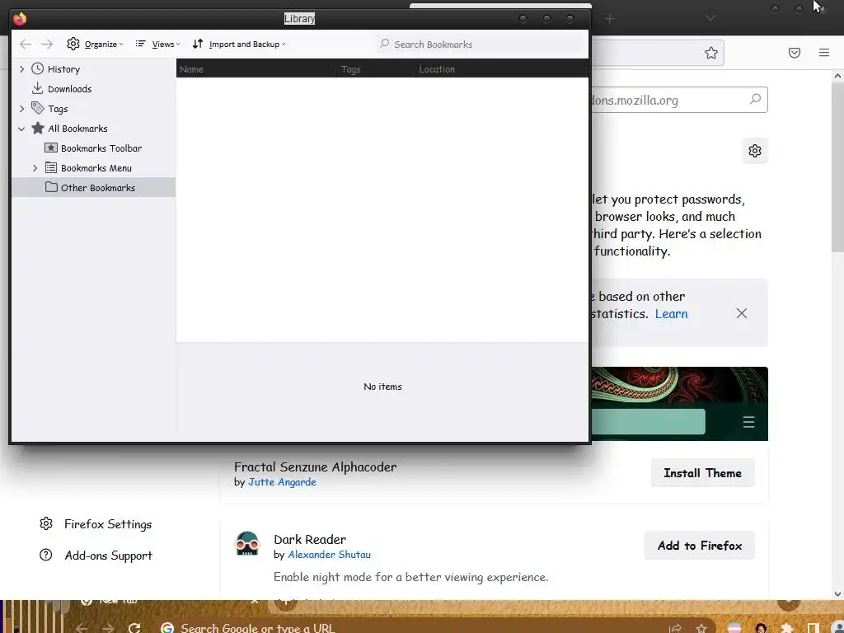Add Dark Reader to Firefox
This screenshot has height=633, width=844.
click(699, 546)
